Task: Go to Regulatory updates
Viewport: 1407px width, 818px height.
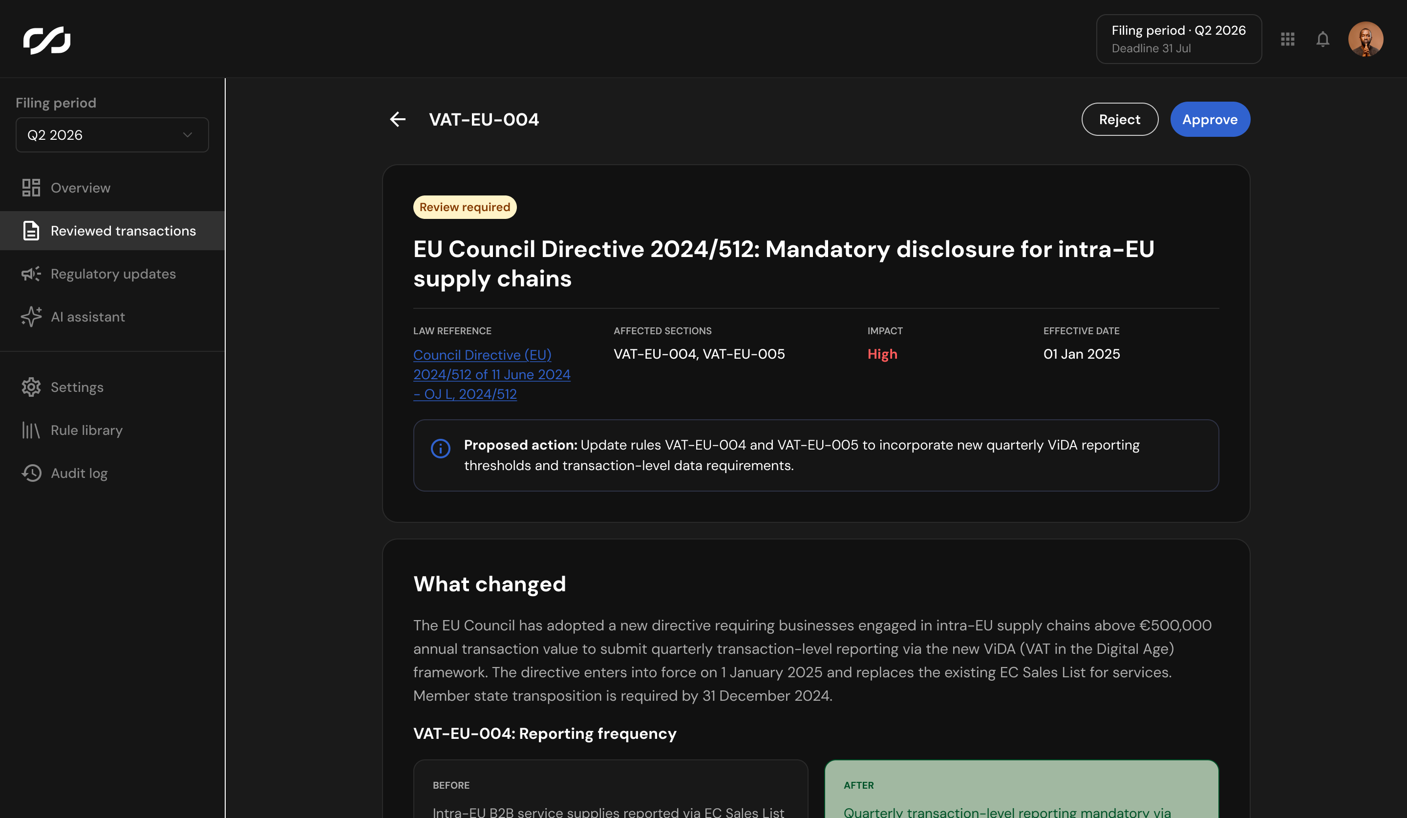Action: point(112,274)
